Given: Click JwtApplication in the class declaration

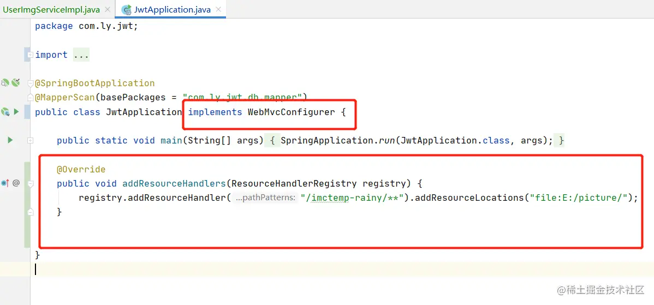Looking at the screenshot, I should pos(144,112).
